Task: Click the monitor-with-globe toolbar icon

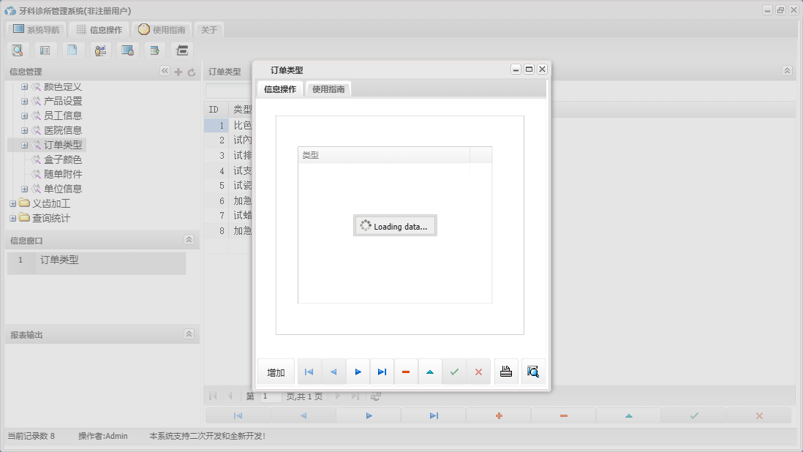Action: (127, 50)
